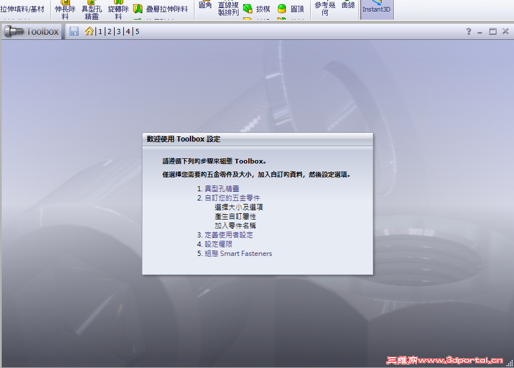Open Toolbox help question mark
Viewport: 514px width, 368px height.
(x=469, y=31)
